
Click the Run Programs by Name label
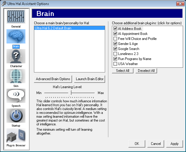135,59
